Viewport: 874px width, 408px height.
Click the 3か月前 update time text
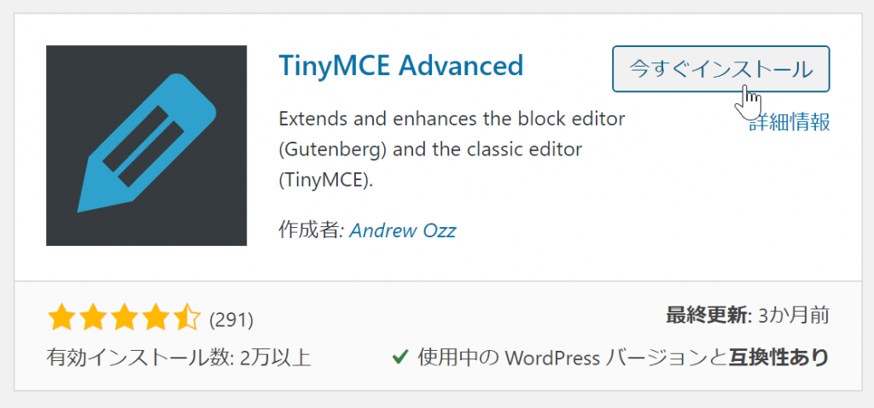[793, 315]
